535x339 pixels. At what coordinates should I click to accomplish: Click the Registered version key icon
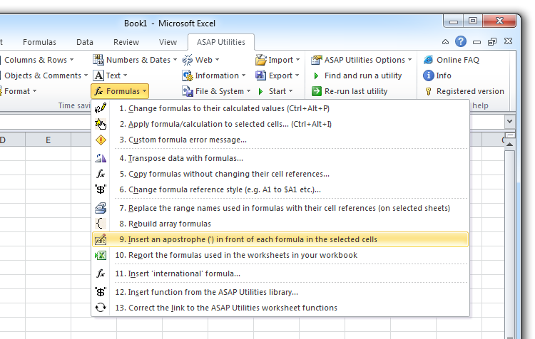tap(429, 91)
